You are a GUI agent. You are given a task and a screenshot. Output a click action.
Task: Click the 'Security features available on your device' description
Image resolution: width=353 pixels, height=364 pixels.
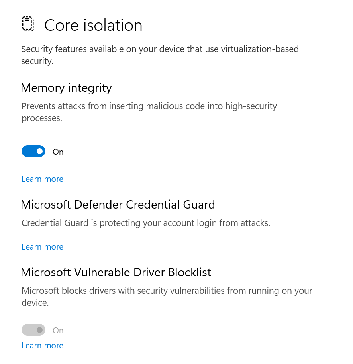pos(160,55)
